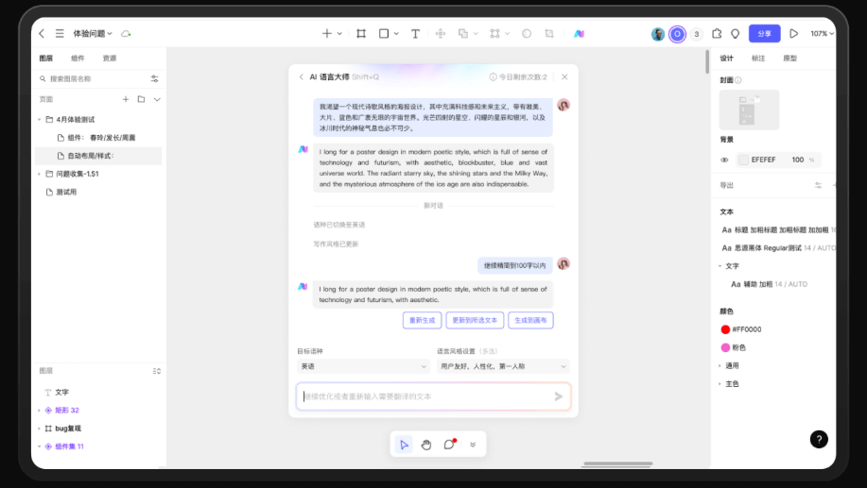Screen dimensions: 867x488
Task: Select the Frame tool
Action: (x=361, y=34)
